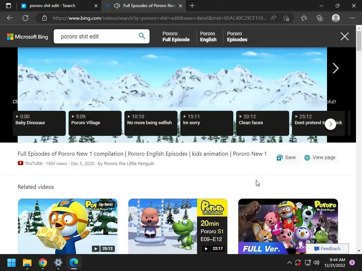Select the Pororo English suggestion

point(208,36)
